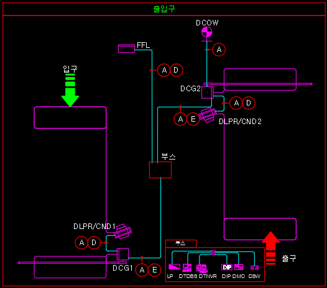Click the 출구 label text

pos(289,258)
